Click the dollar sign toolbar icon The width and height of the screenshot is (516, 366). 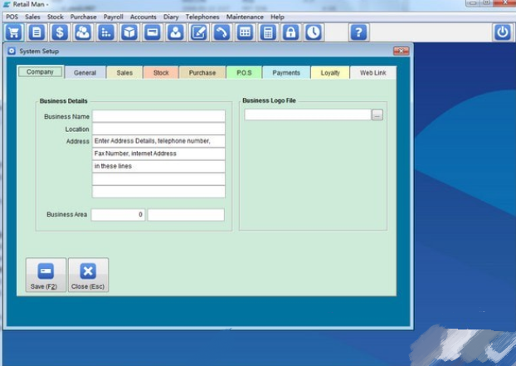(60, 32)
